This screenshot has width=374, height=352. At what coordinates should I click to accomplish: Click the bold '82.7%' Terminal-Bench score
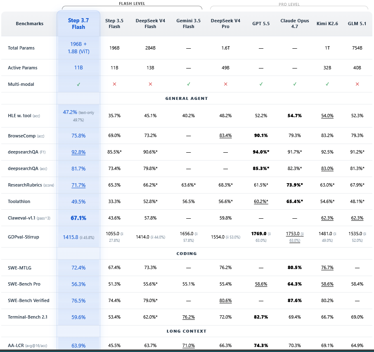pos(261,317)
